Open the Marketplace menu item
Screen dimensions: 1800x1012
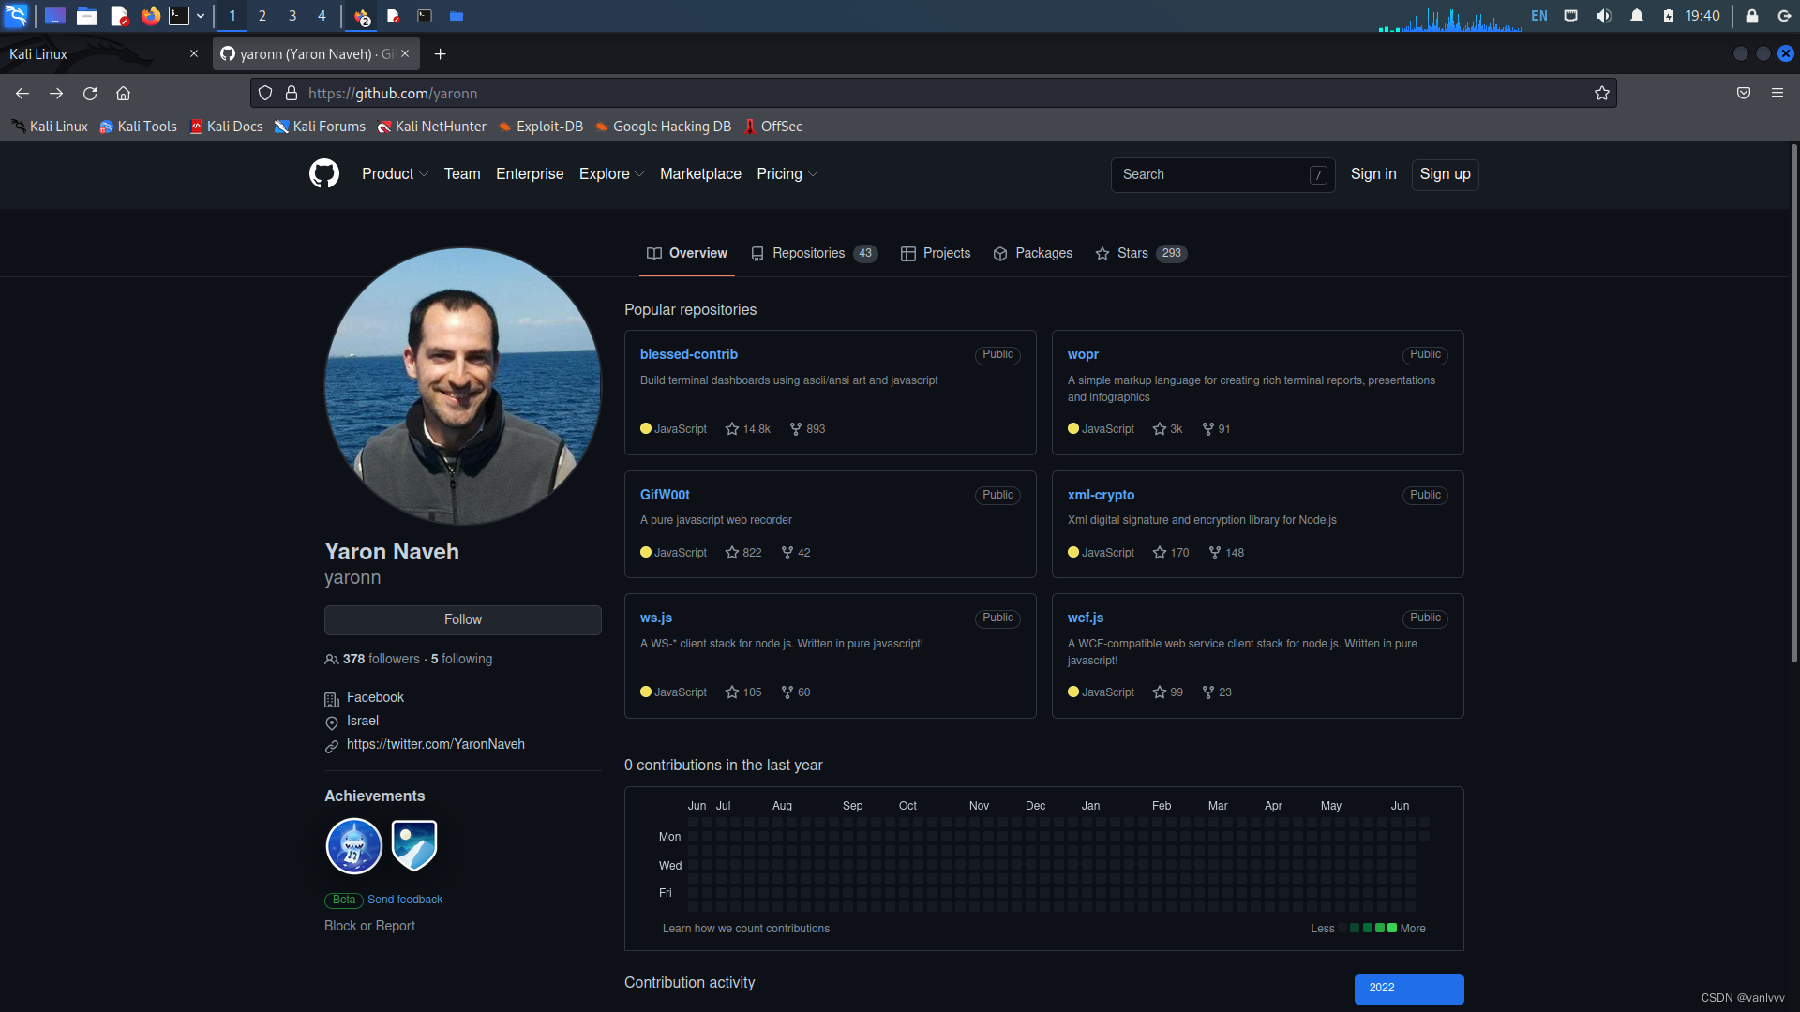[x=700, y=174]
